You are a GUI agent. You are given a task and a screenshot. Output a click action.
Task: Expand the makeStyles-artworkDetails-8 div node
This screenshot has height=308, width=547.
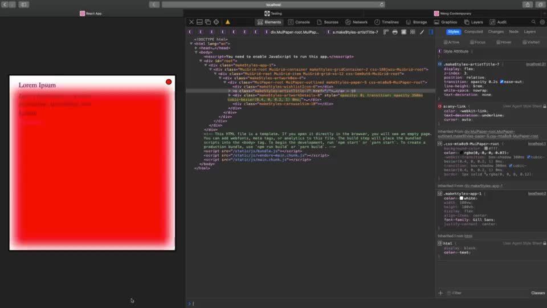click(230, 95)
